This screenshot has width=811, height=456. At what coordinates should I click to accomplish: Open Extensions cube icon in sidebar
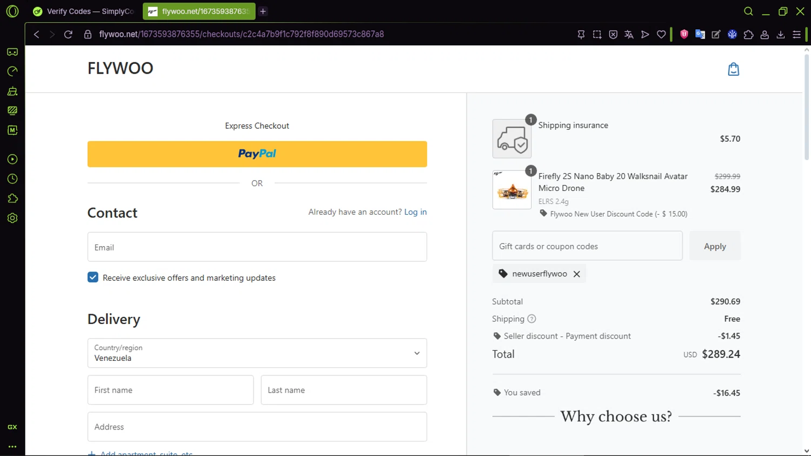[x=12, y=199]
